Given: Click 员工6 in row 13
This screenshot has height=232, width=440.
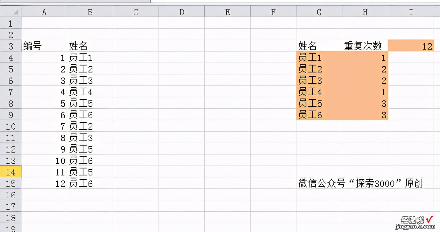Looking at the screenshot, I should click(90, 160).
